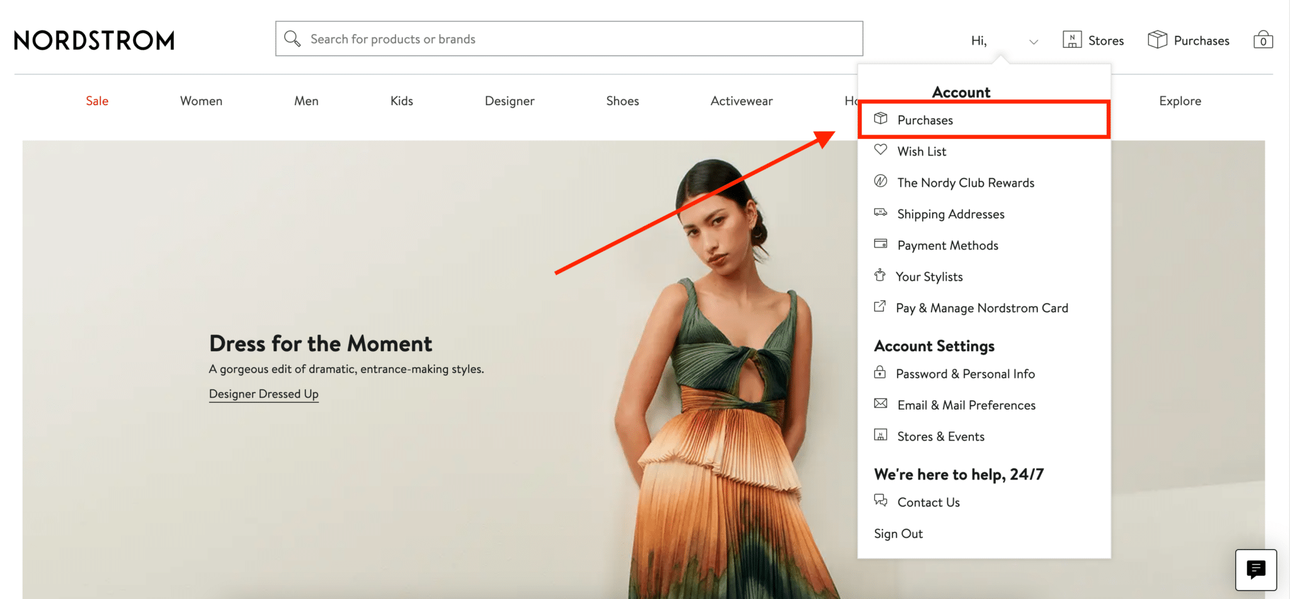Screen dimensions: 1290x599
Task: Open the Explore category
Action: [x=1180, y=101]
